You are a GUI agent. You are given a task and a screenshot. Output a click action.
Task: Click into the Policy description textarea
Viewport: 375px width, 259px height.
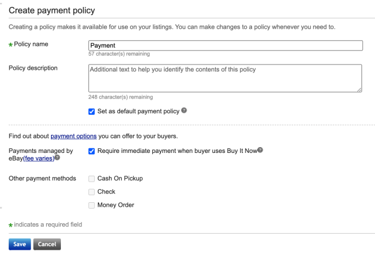click(x=225, y=77)
